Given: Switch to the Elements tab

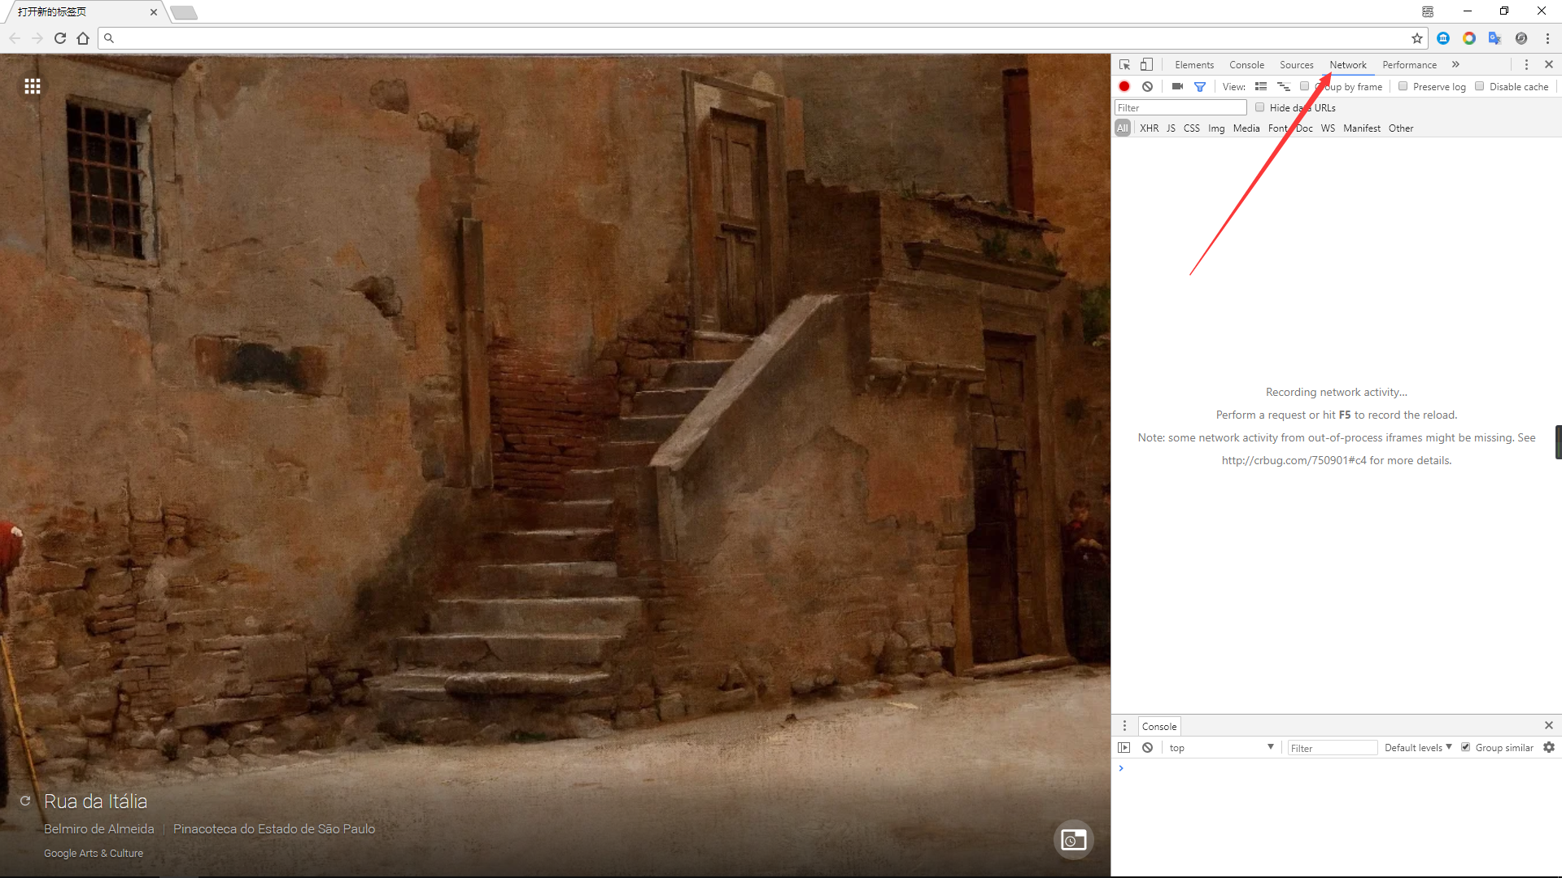Looking at the screenshot, I should (1194, 64).
